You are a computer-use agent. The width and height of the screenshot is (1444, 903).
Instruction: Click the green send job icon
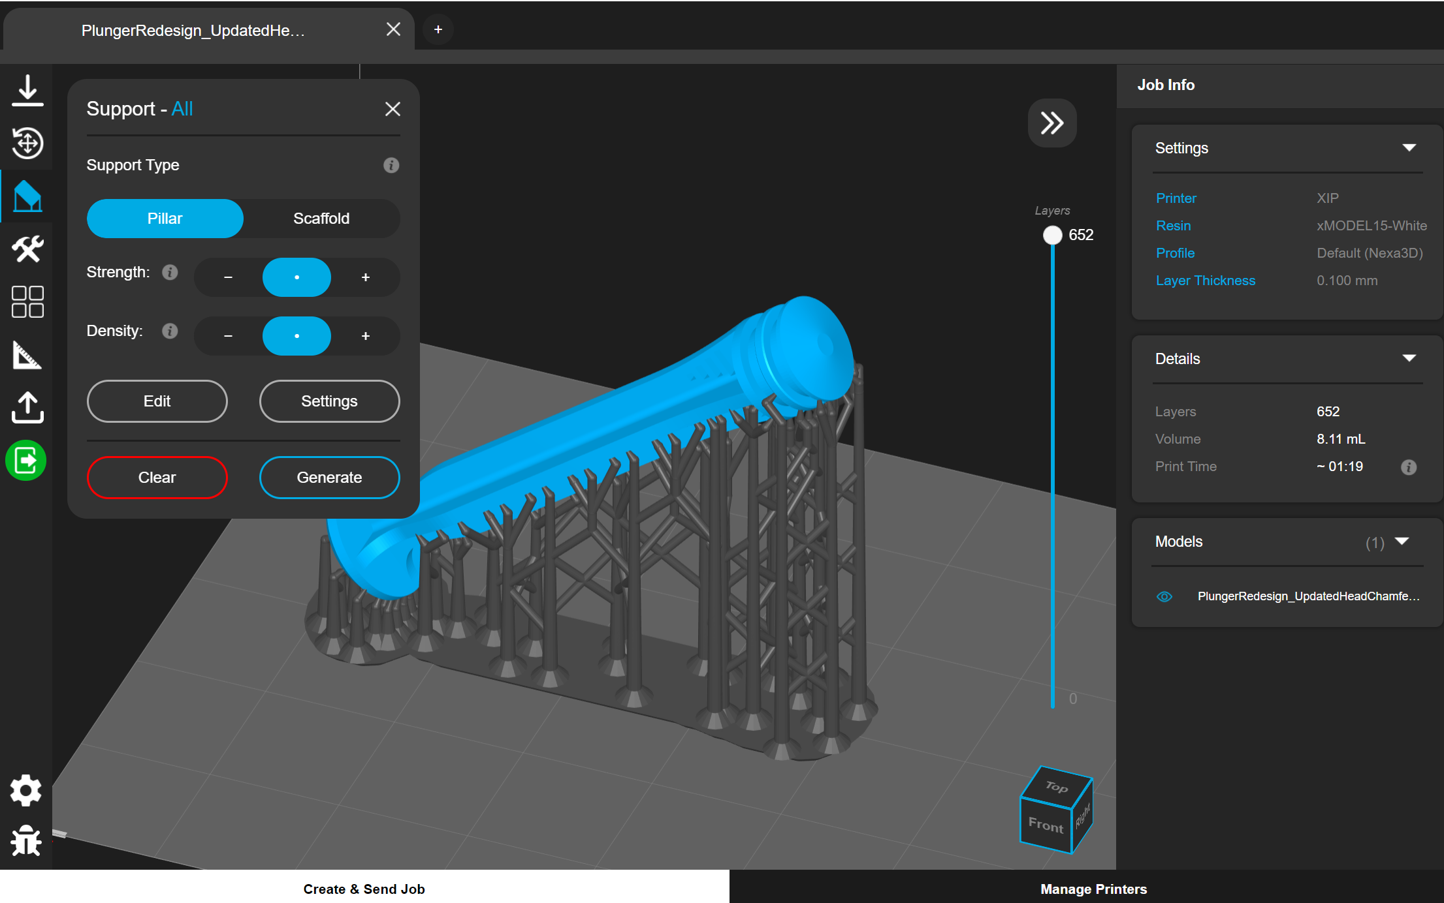pyautogui.click(x=26, y=461)
